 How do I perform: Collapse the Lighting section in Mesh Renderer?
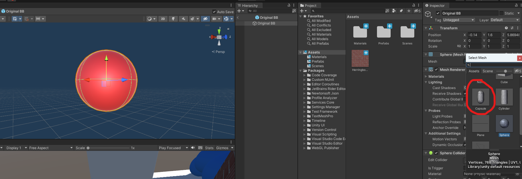pos(426,82)
